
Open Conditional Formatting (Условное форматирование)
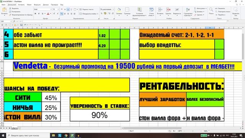point(139,12)
